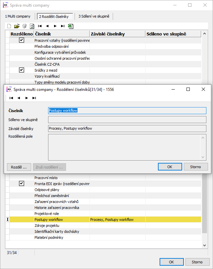This screenshot has width=213, height=269.
Task: Click the 31/34 record counter in status bar
Action: (12, 253)
